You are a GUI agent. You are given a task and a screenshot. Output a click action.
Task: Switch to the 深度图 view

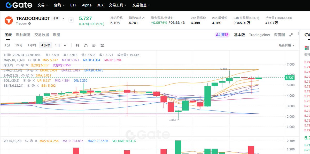pos(280,35)
